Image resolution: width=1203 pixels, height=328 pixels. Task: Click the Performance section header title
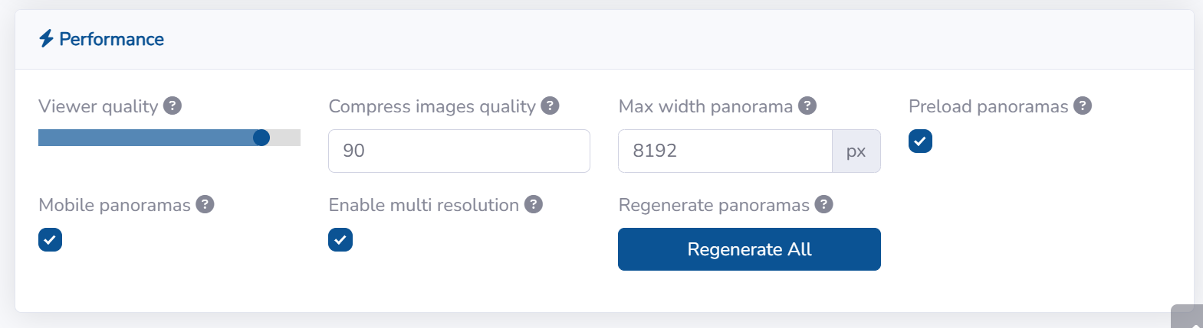click(x=111, y=39)
